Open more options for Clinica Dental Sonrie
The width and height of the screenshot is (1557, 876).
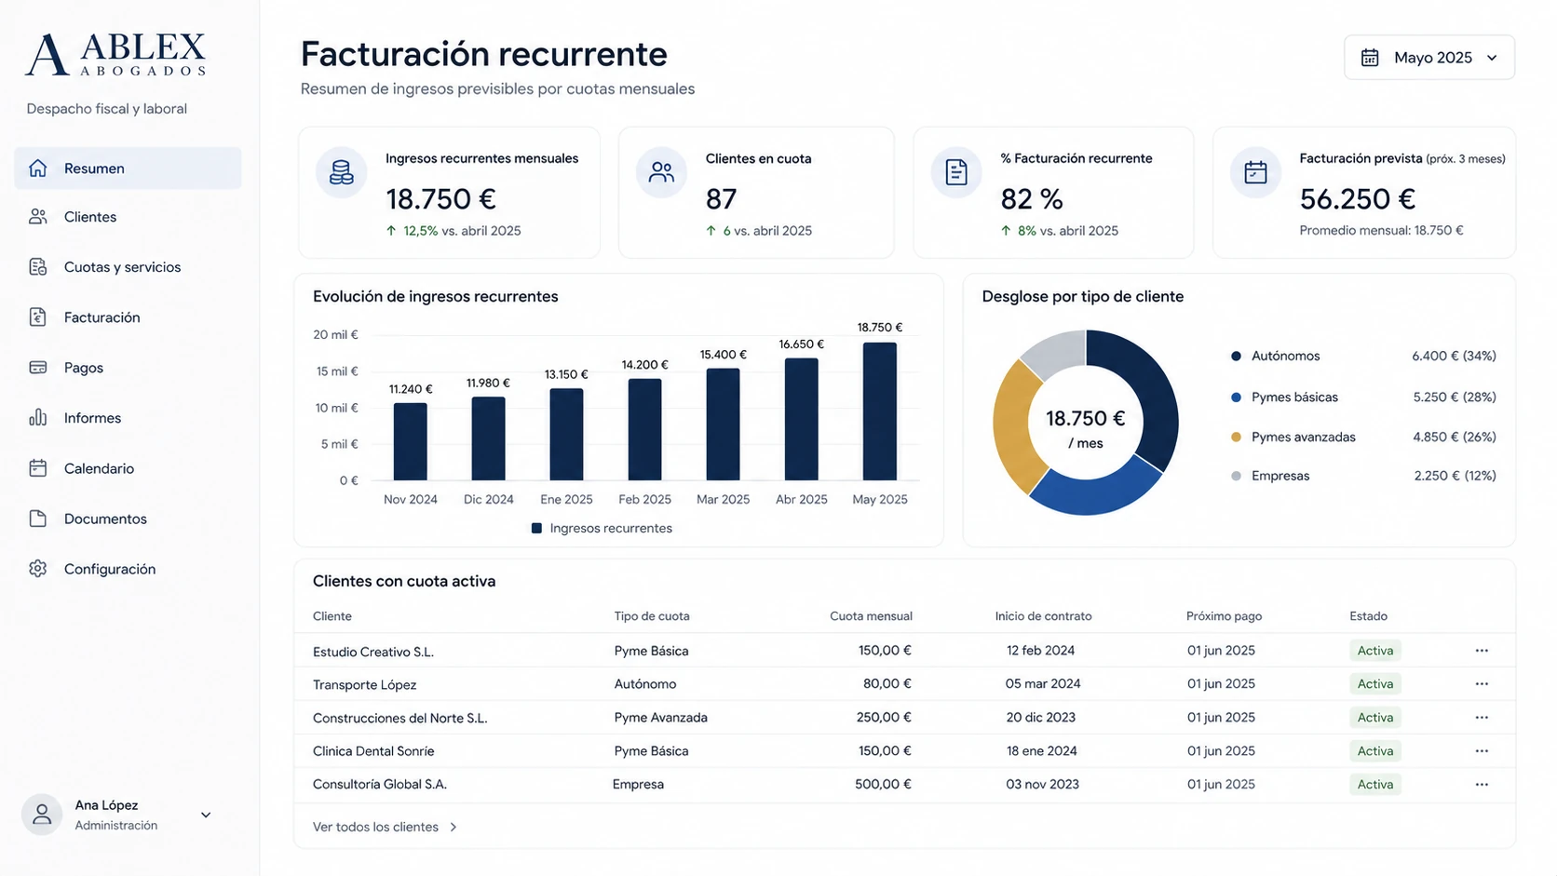[x=1482, y=751]
